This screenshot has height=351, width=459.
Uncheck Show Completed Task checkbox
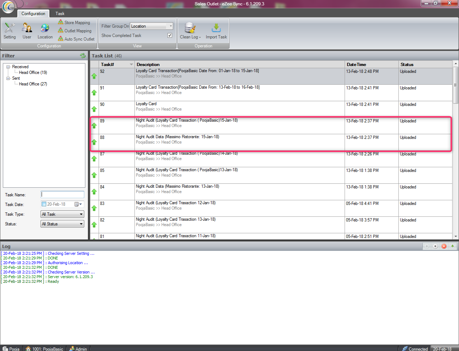coord(170,36)
